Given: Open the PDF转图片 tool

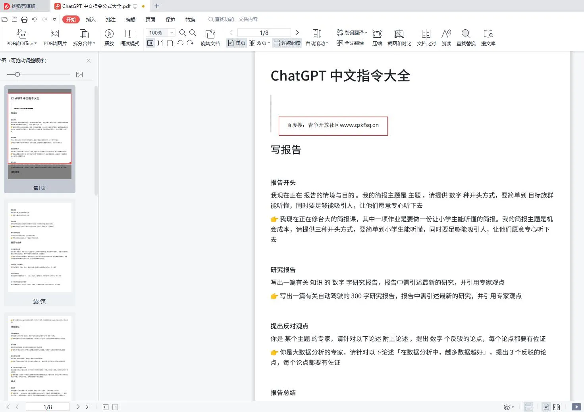Looking at the screenshot, I should [x=55, y=38].
